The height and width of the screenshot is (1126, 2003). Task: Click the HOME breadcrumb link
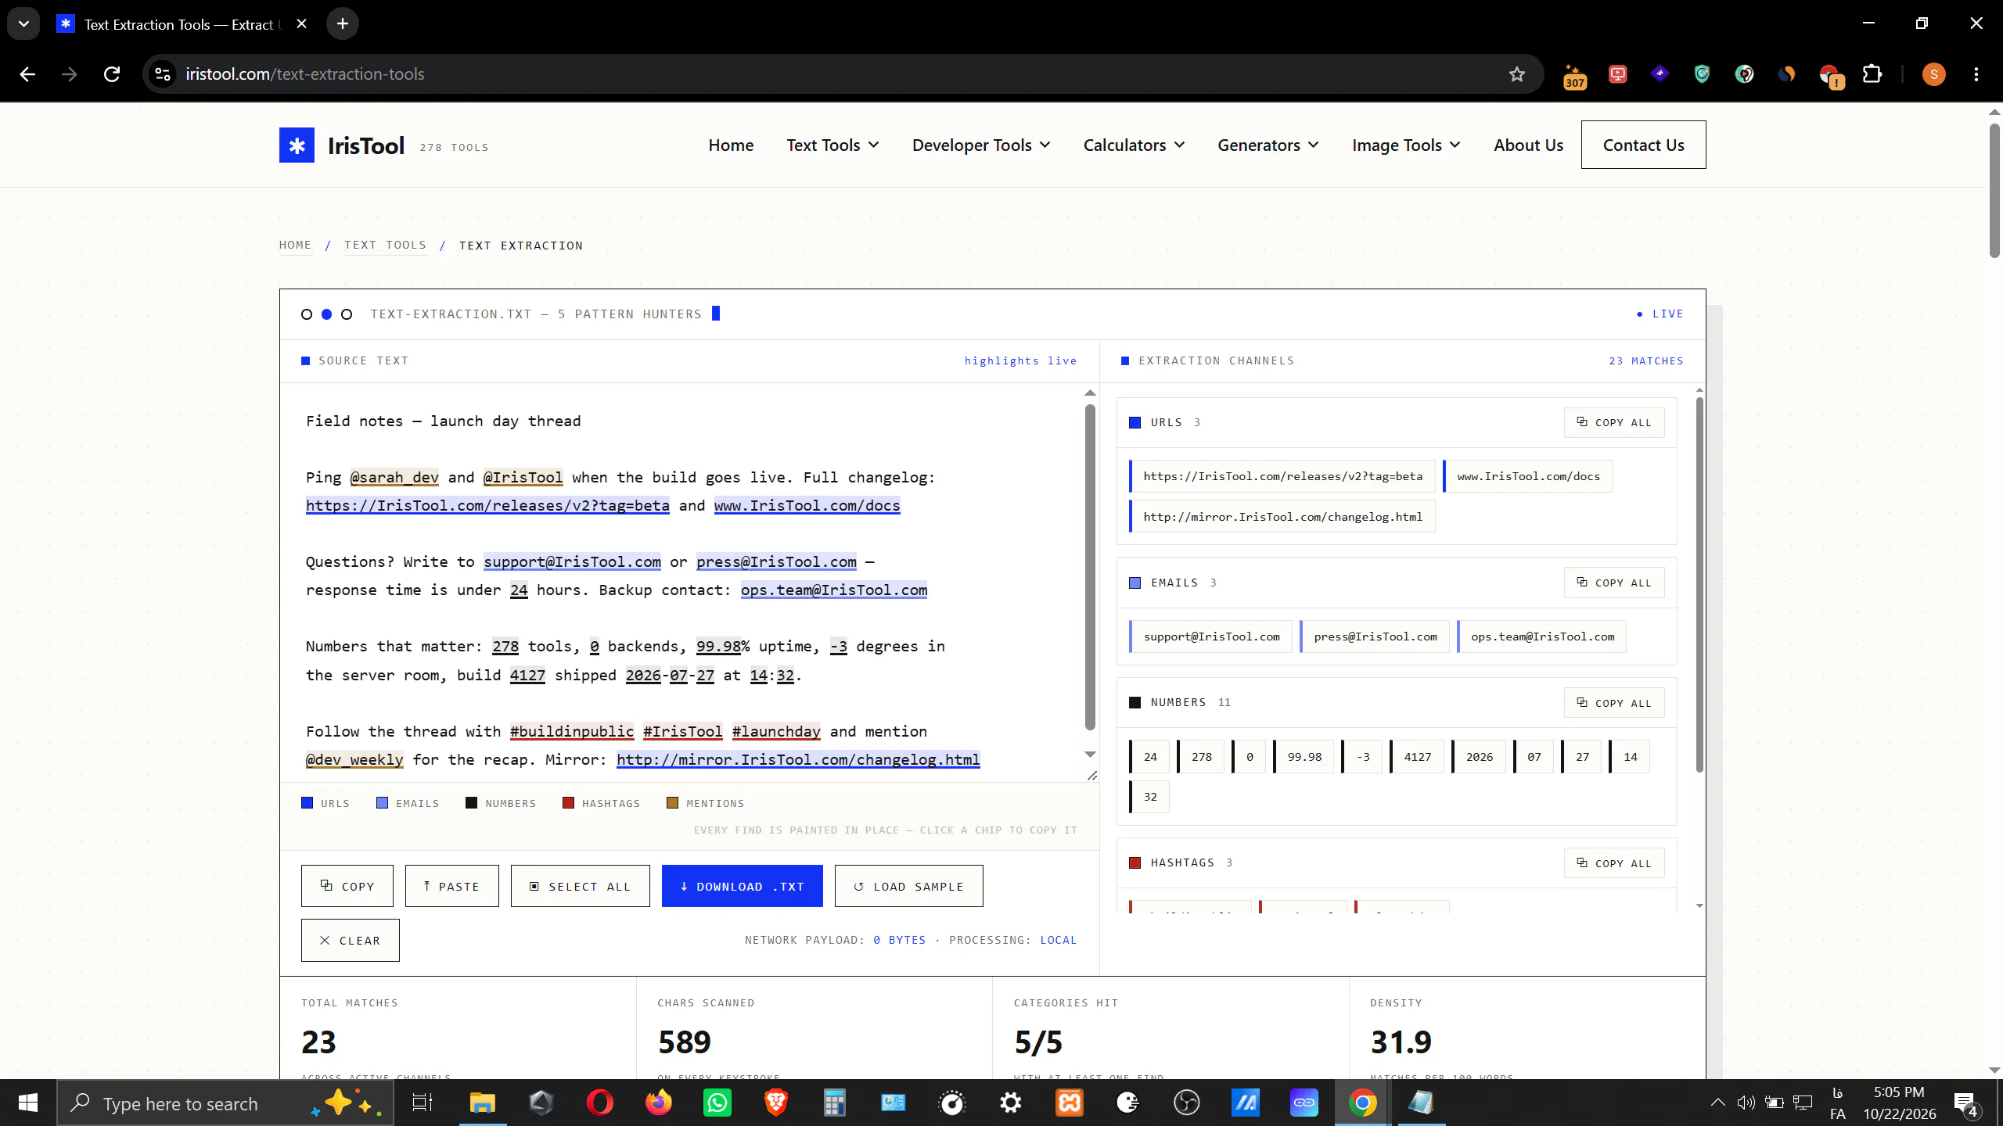(x=295, y=246)
